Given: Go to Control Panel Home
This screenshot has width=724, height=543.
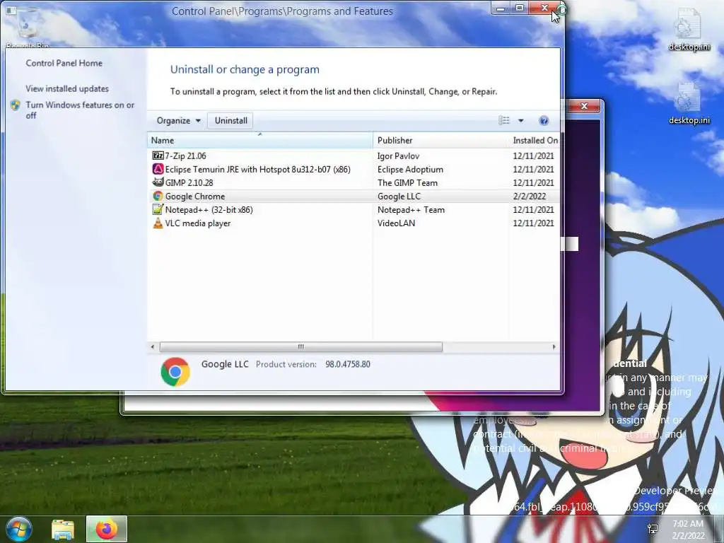Looking at the screenshot, I should point(64,63).
